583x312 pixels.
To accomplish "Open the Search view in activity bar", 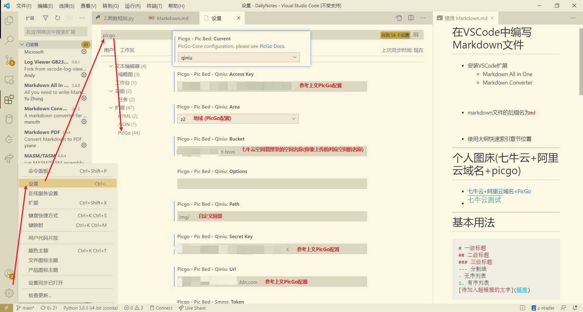I will click(9, 40).
